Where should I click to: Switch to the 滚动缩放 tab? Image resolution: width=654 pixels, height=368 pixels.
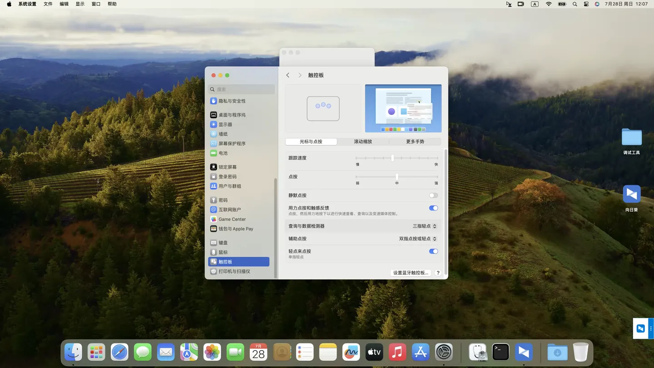coord(363,142)
